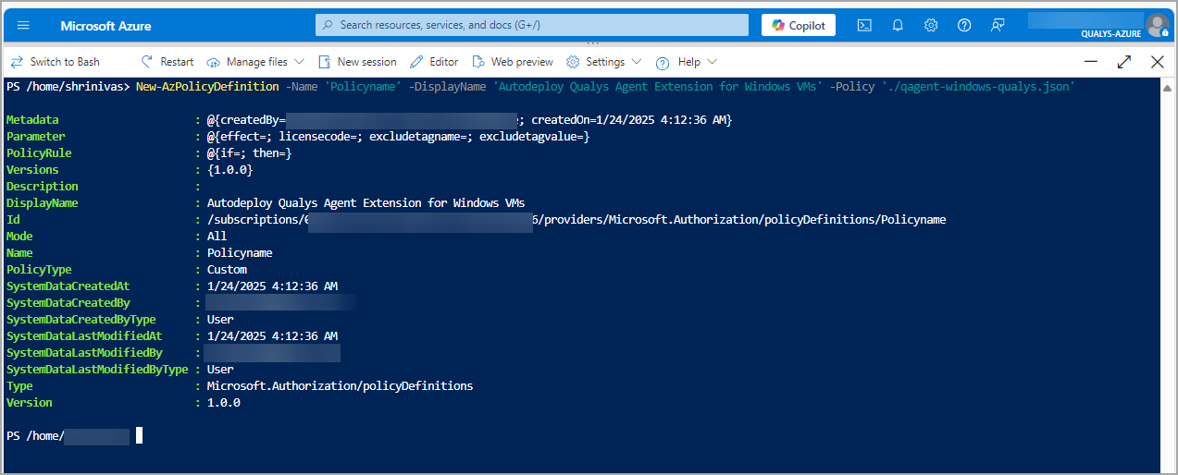
Task: Click the shell Help question icon
Action: coord(663,63)
